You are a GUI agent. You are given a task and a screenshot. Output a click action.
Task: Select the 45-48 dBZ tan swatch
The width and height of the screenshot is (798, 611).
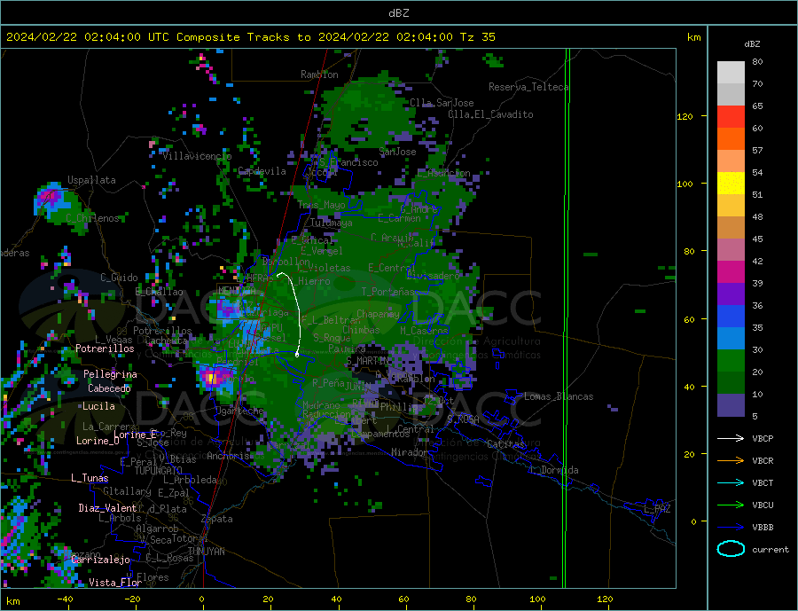click(x=731, y=228)
